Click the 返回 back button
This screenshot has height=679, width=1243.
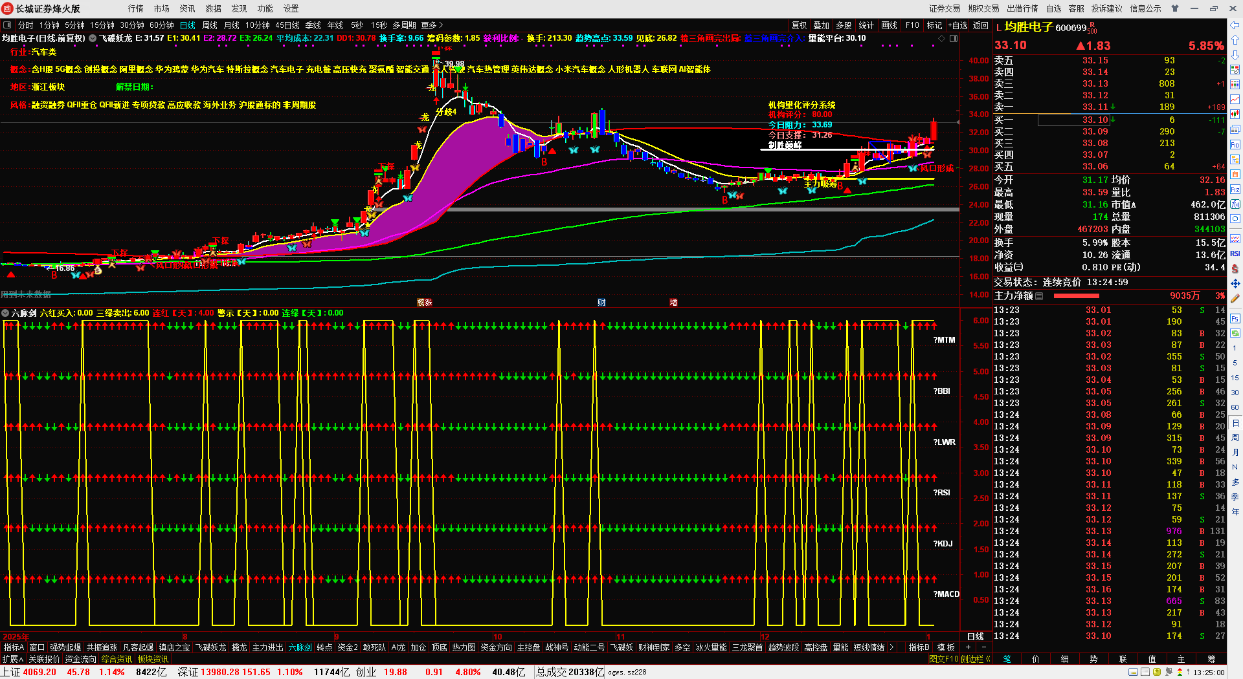click(981, 25)
